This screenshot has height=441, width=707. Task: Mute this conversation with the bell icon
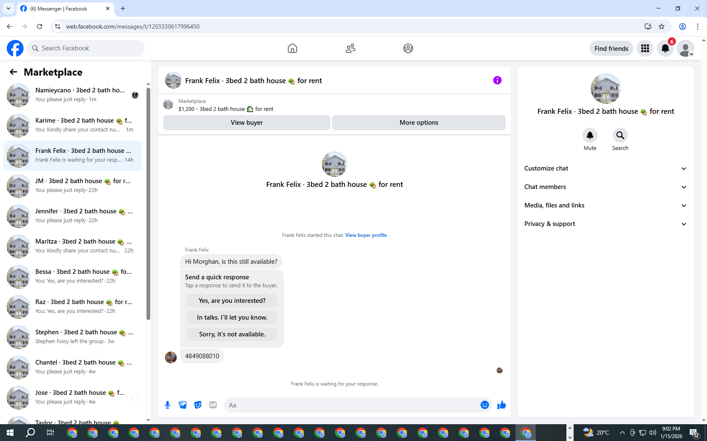point(590,135)
